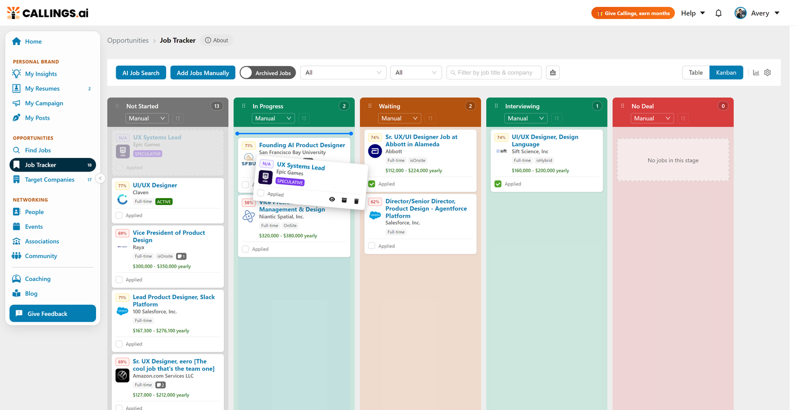Open My Resumes in sidebar

(x=42, y=88)
